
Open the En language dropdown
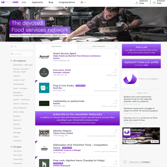pos(83,2)
